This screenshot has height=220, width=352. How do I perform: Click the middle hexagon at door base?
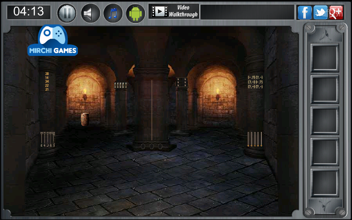[x=151, y=147]
